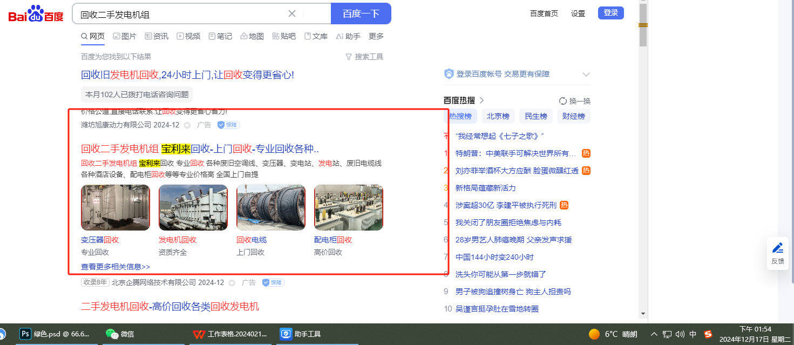Click the 回收电缆 text link
Image resolution: width=794 pixels, height=345 pixels.
[252, 240]
